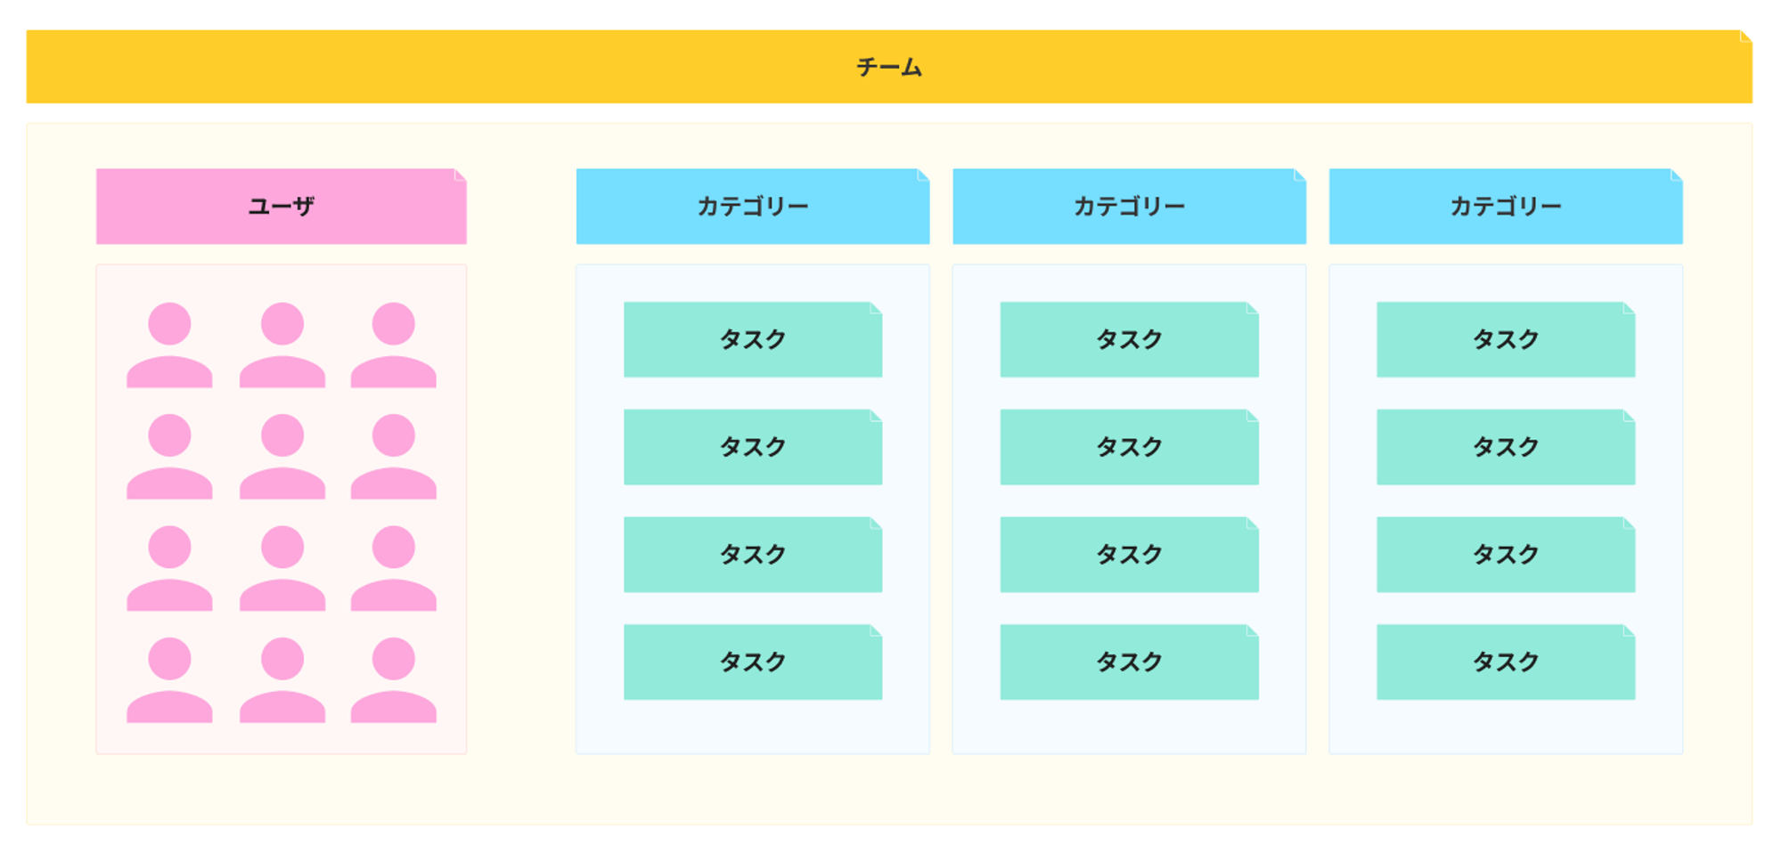Click the first カテゴリー header on the left

(x=752, y=207)
